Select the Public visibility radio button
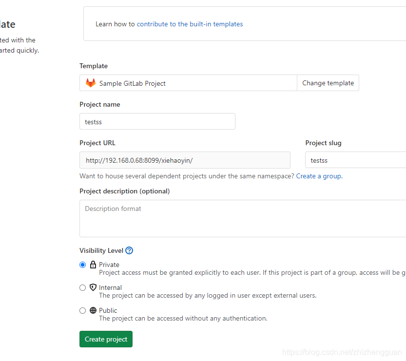This screenshot has height=361, width=406. tap(82, 310)
